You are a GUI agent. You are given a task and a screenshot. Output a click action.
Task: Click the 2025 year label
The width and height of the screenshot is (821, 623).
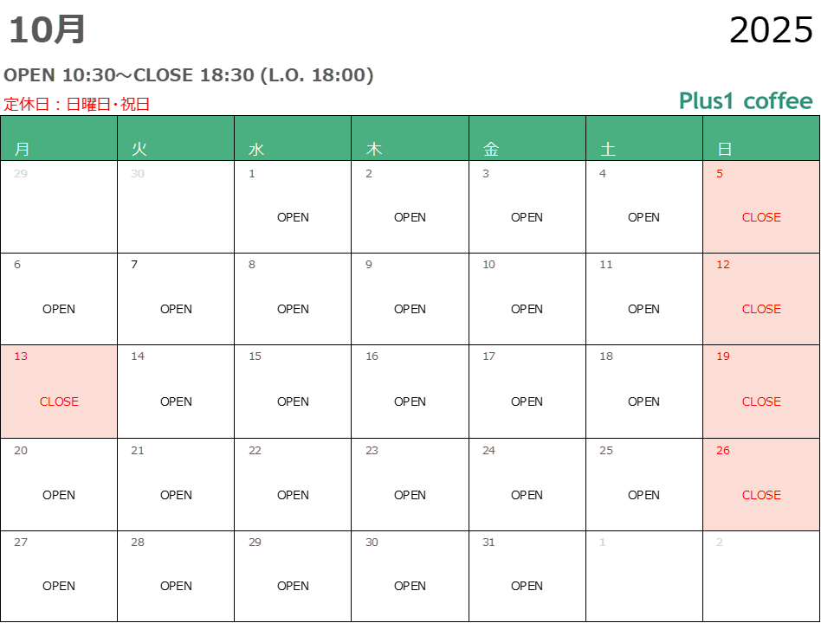(x=771, y=31)
